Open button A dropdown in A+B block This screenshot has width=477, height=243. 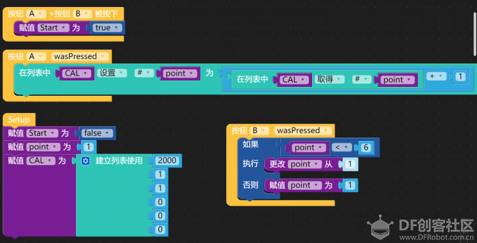36,14
